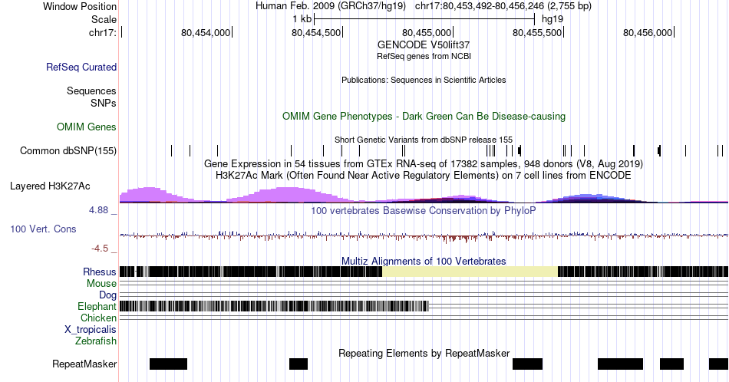This screenshot has height=382, width=729.
Task: Click Multiz Alignments of 100 Vertebrates title
Action: pos(424,261)
